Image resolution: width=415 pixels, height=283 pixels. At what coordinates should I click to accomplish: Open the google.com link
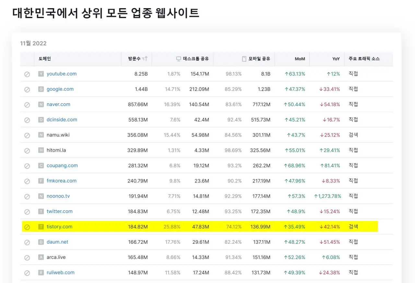(x=60, y=89)
